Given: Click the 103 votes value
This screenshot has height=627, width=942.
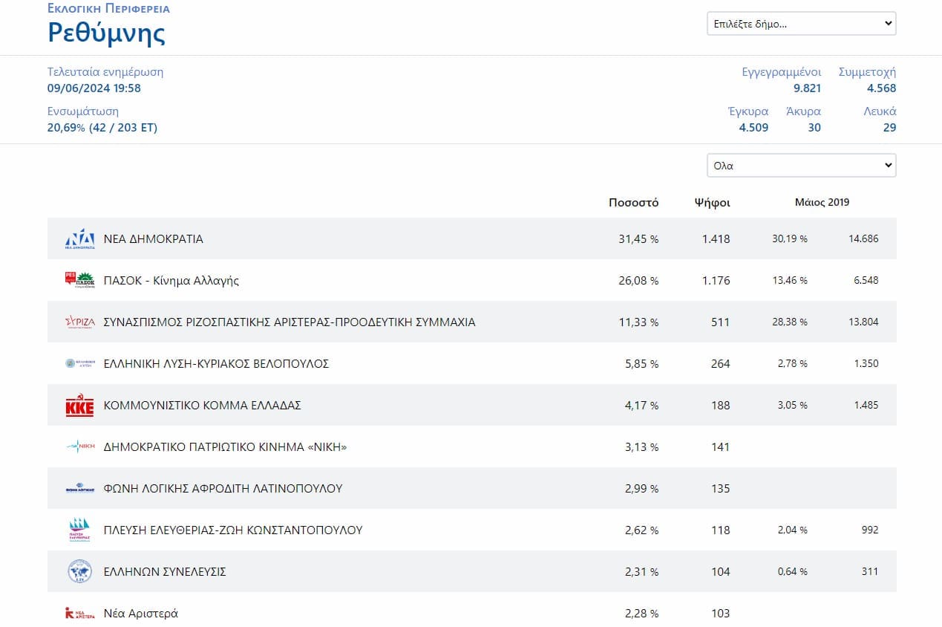Looking at the screenshot, I should tap(721, 614).
